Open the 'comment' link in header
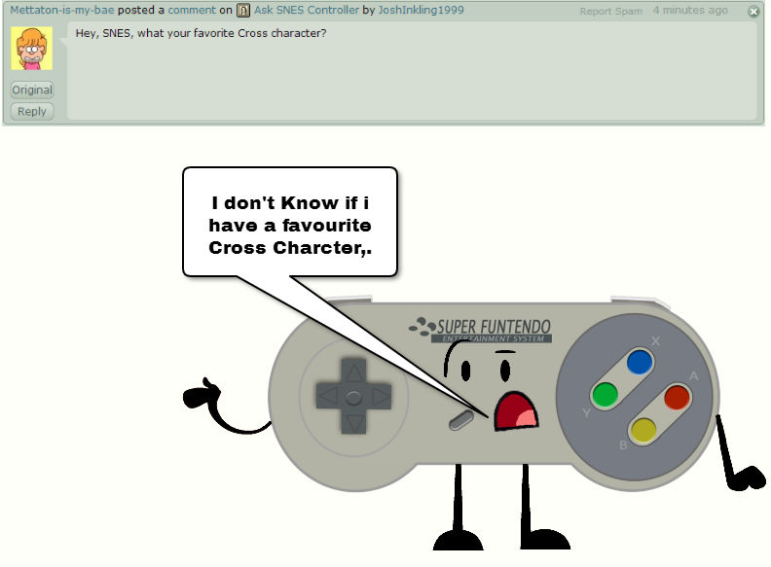Image resolution: width=771 pixels, height=567 pixels. [192, 10]
